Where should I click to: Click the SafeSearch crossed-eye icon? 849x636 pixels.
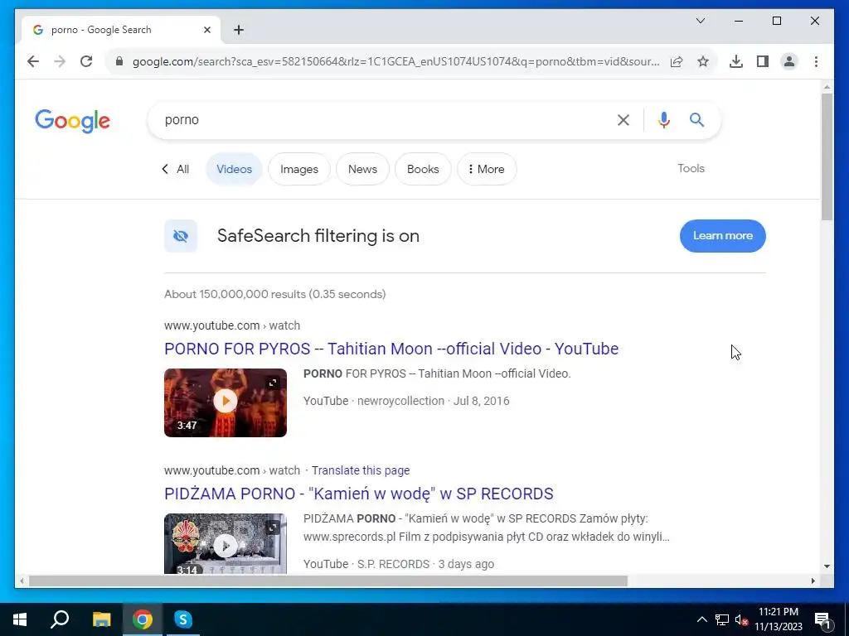point(180,236)
